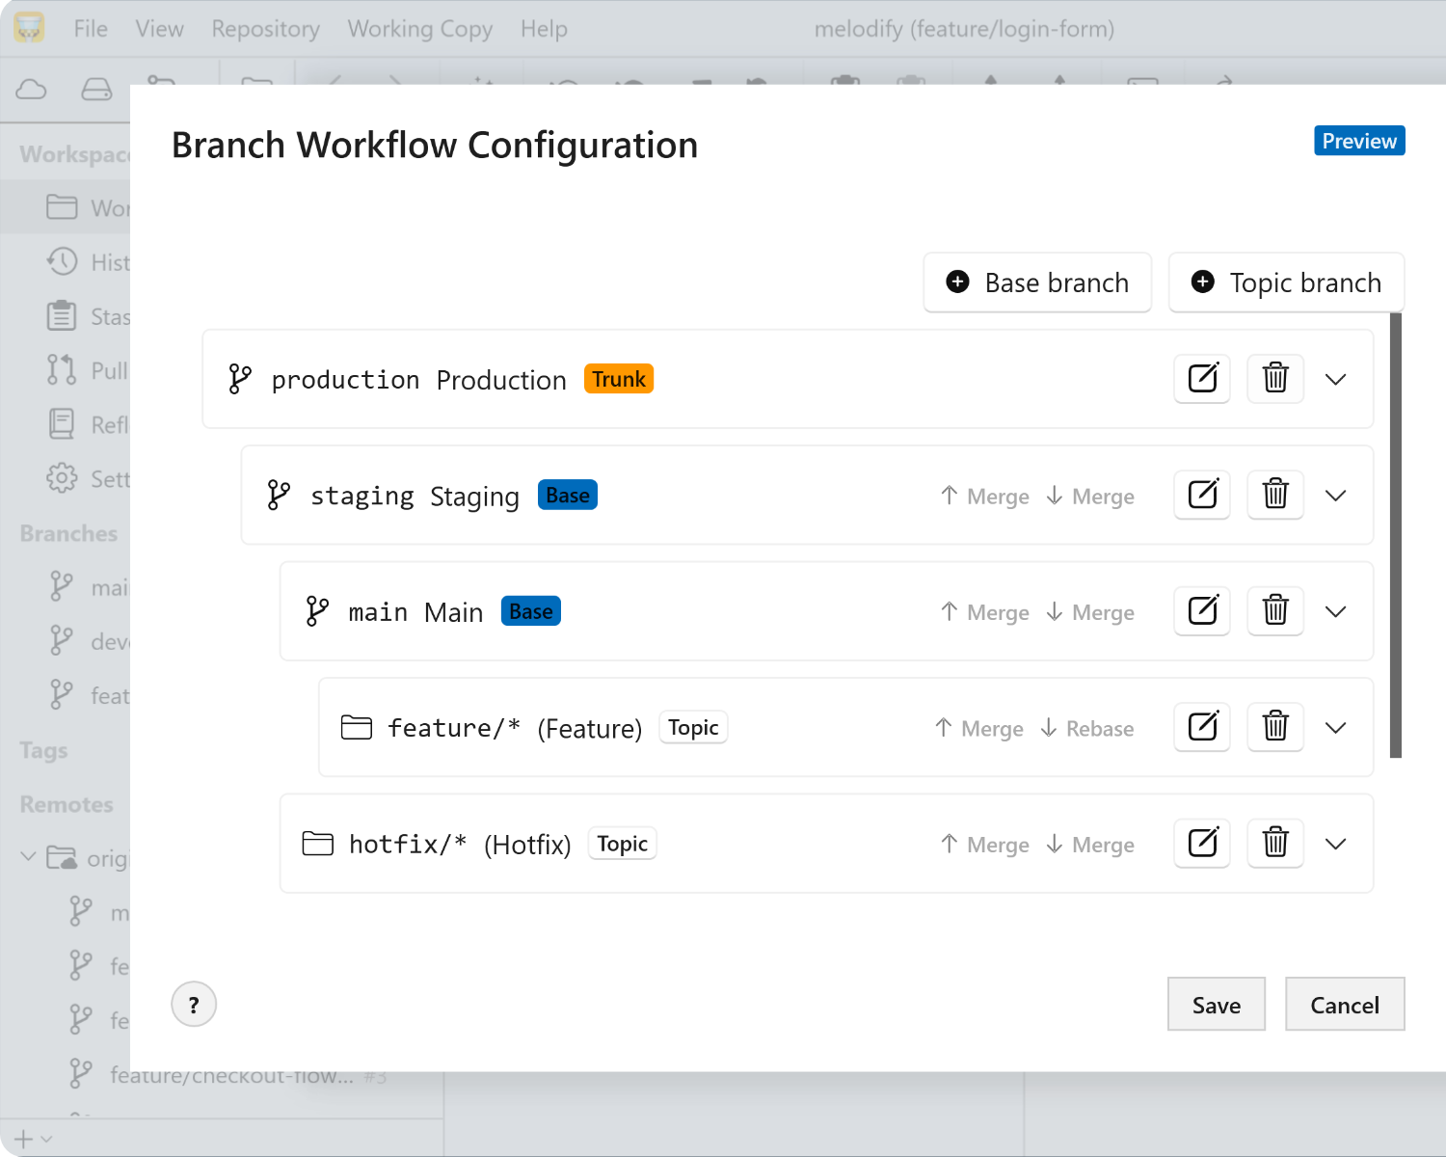Click the branch list vertical scrollbar
The image size is (1446, 1157).
(x=1396, y=535)
